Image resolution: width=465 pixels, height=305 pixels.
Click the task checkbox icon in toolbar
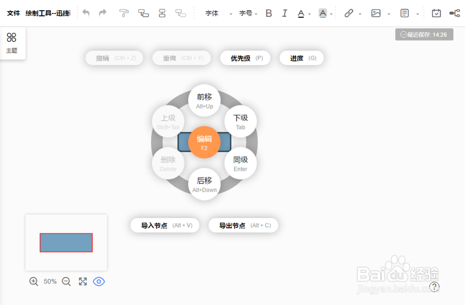pos(436,14)
